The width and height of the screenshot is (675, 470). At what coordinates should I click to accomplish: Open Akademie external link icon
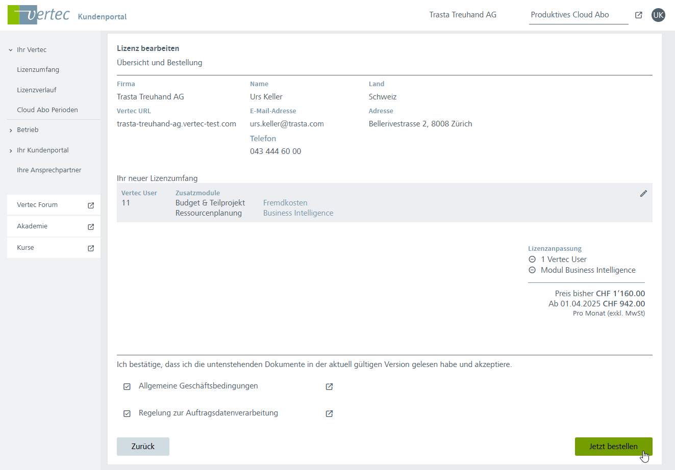tap(91, 226)
